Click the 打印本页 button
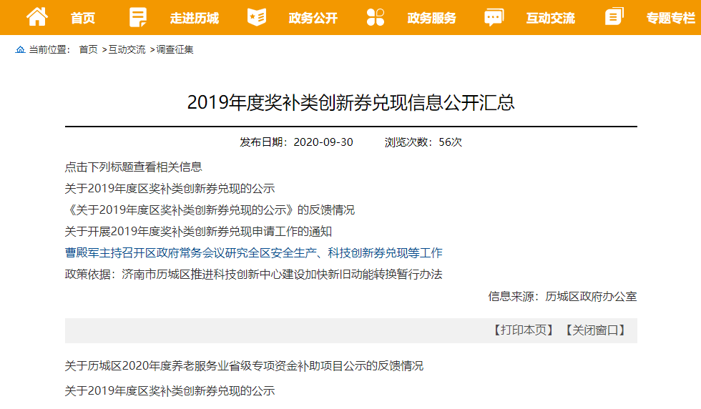This screenshot has height=409, width=701. pos(523,330)
